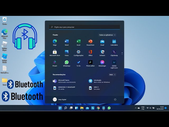Open Configurações settings app
Image resolution: width=169 pixels, height=127 pixels.
78,53
